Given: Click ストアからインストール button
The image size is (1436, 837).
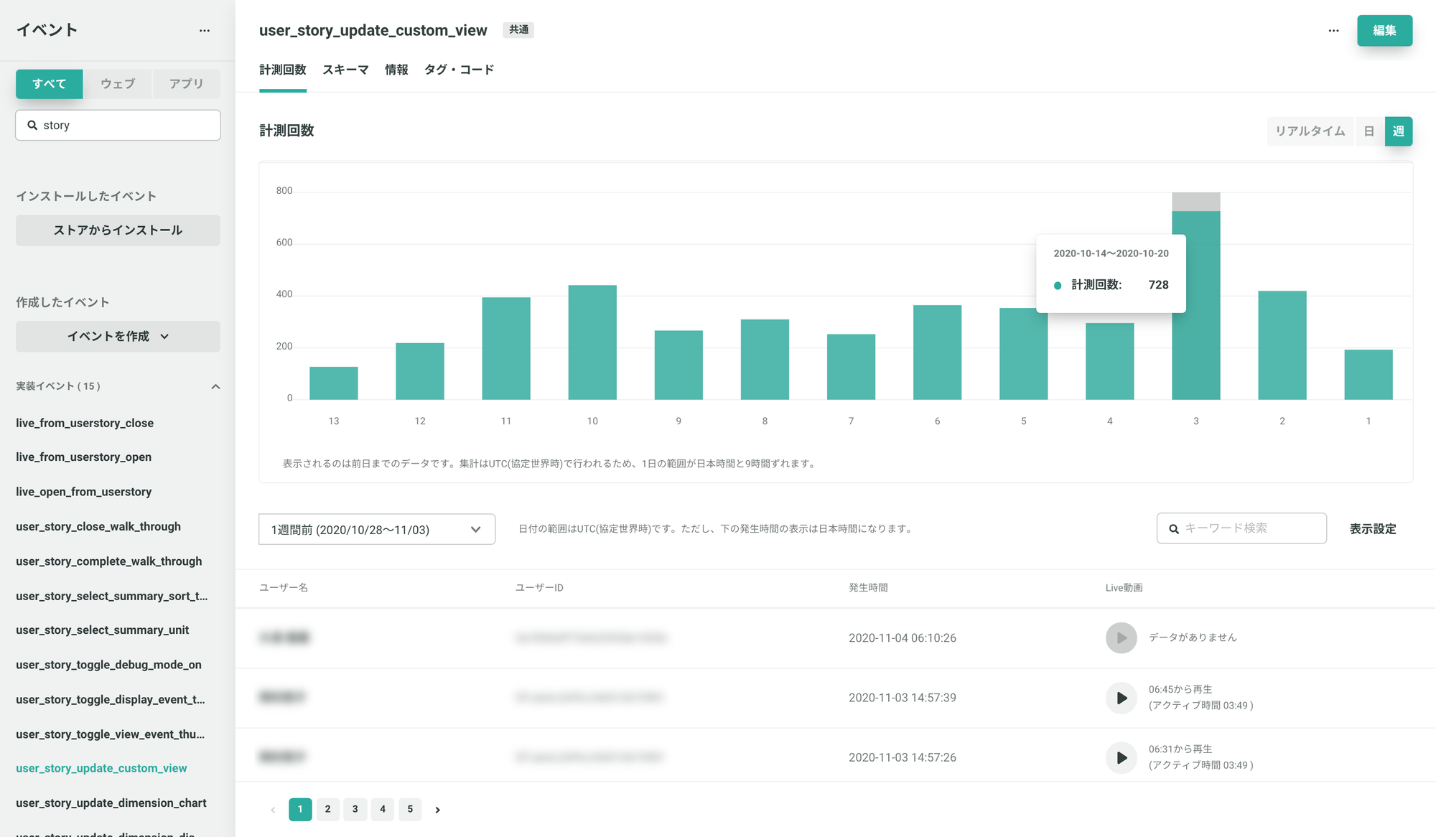Looking at the screenshot, I should [x=118, y=230].
